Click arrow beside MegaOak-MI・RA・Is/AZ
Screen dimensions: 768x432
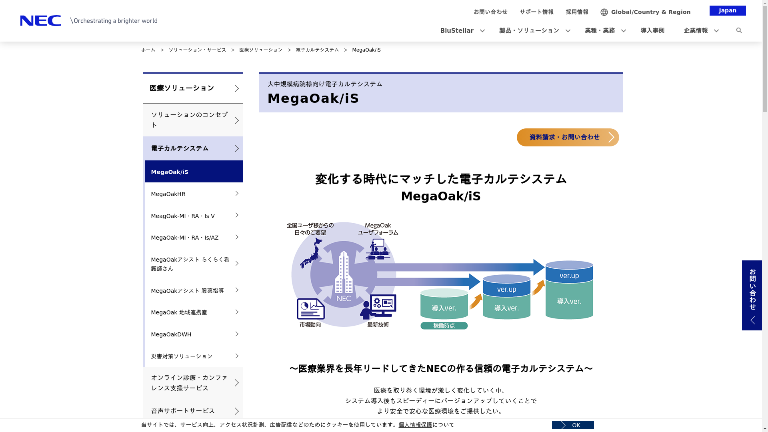click(x=237, y=237)
